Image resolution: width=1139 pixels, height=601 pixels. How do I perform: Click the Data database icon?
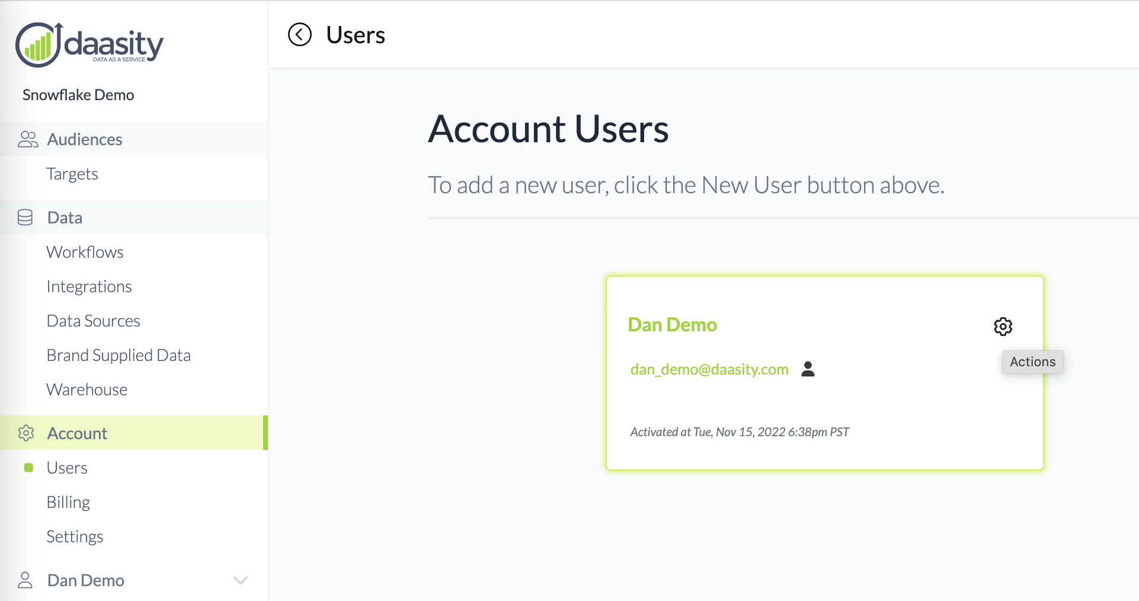coord(25,218)
